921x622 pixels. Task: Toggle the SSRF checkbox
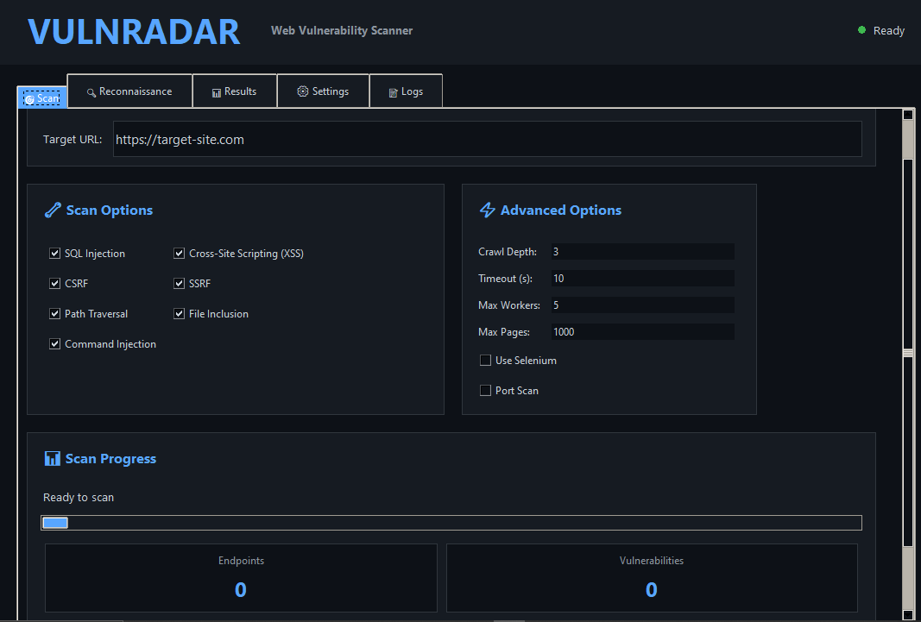180,284
